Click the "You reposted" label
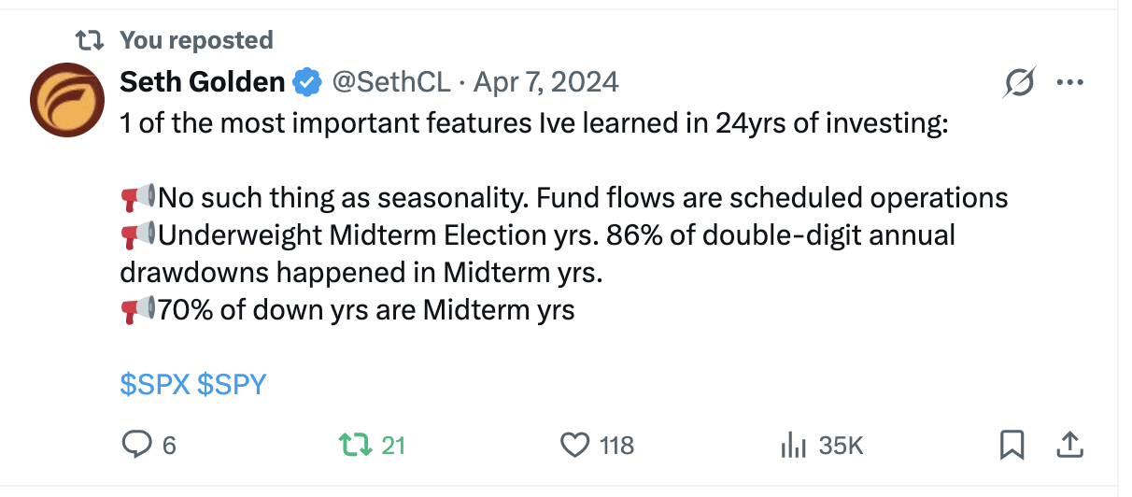1132x497 pixels. (x=196, y=40)
